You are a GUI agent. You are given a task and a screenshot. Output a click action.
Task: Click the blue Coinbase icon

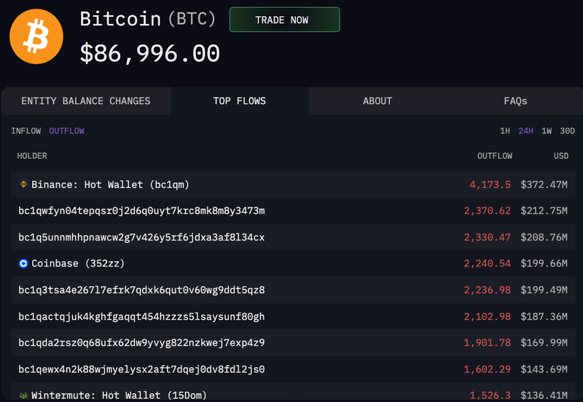click(x=23, y=263)
